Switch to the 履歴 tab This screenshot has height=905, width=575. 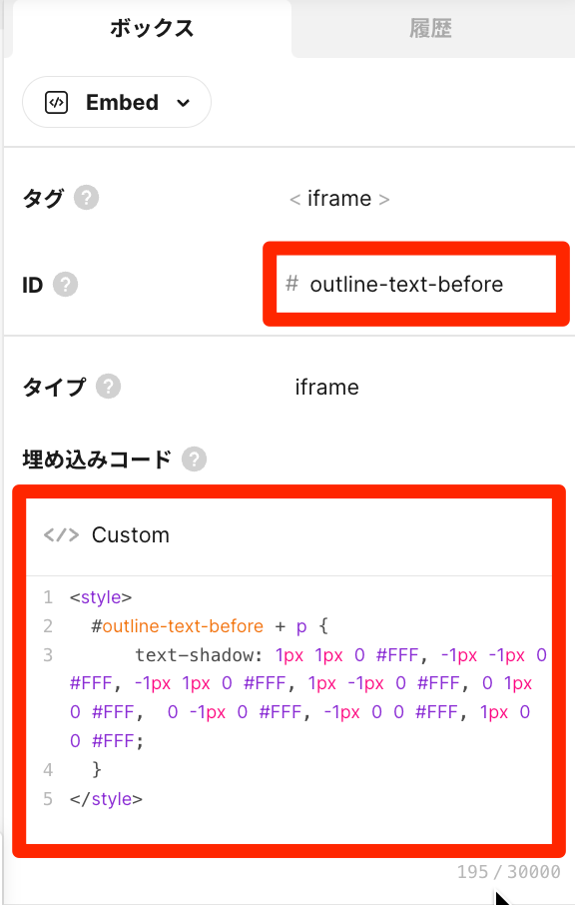431,28
